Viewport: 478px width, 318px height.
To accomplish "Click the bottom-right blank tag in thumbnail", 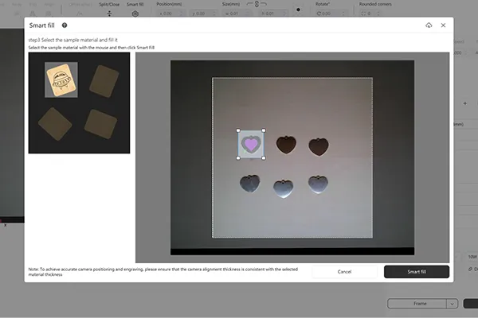I will [100, 123].
